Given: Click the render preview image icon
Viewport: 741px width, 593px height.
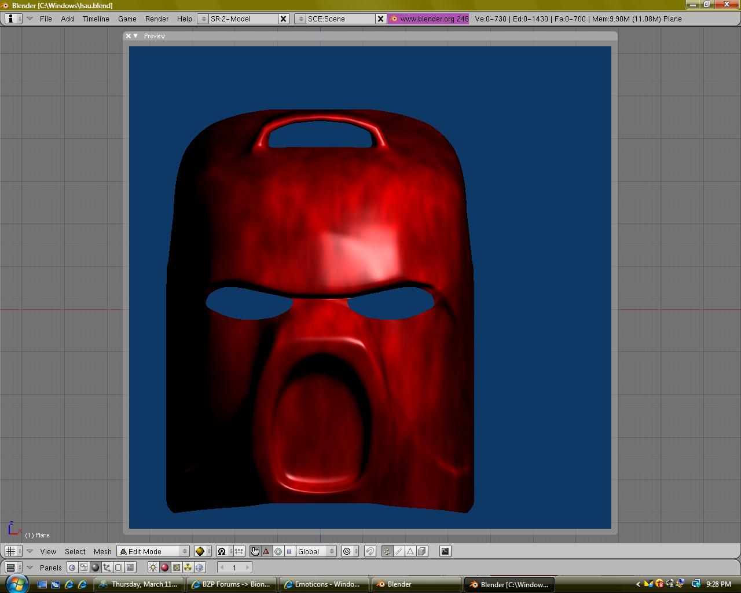Looking at the screenshot, I should click(445, 551).
